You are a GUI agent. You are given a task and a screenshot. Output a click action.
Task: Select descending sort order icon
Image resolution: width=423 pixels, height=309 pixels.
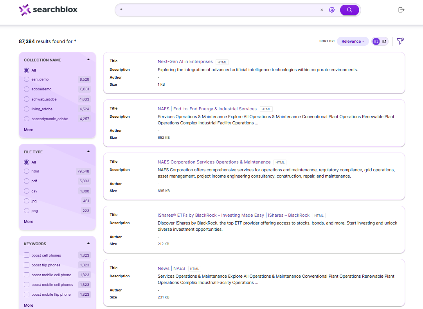[x=376, y=41]
